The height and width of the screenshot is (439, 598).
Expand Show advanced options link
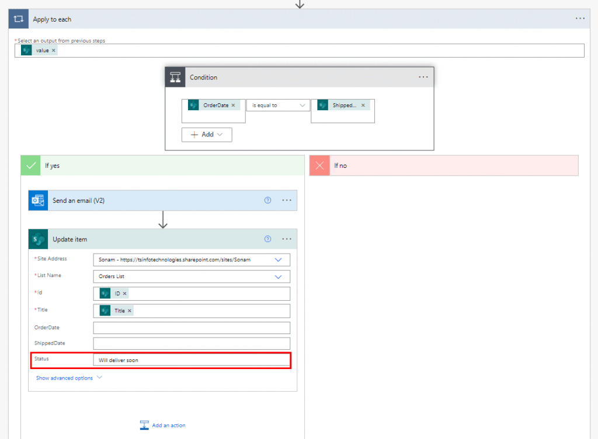(69, 378)
